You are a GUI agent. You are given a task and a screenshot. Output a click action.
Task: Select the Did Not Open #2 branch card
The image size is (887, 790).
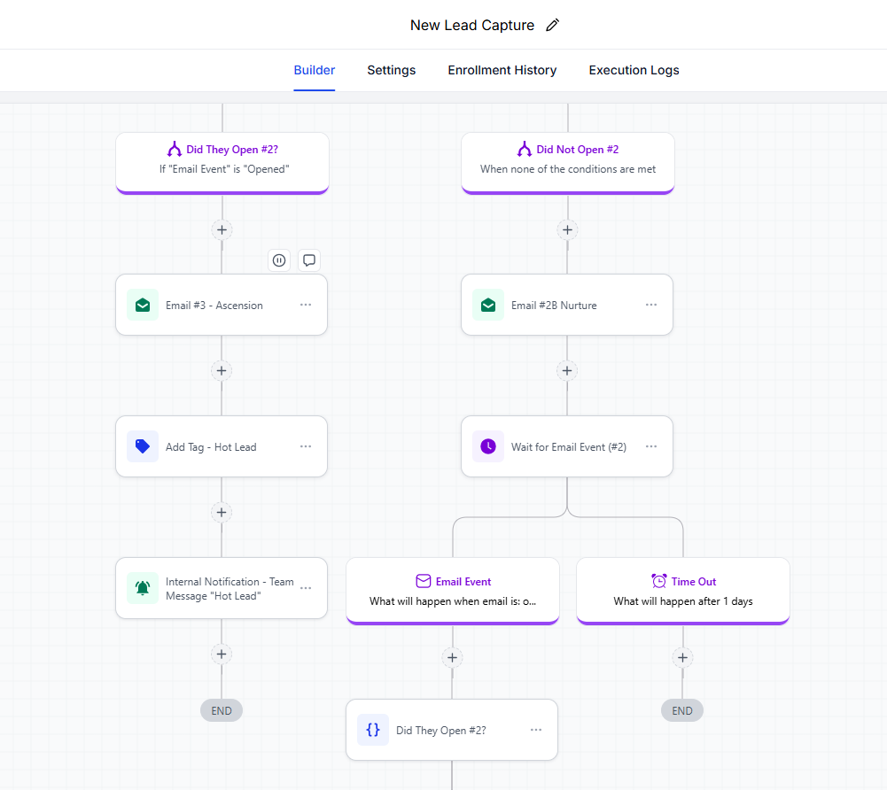pyautogui.click(x=567, y=160)
